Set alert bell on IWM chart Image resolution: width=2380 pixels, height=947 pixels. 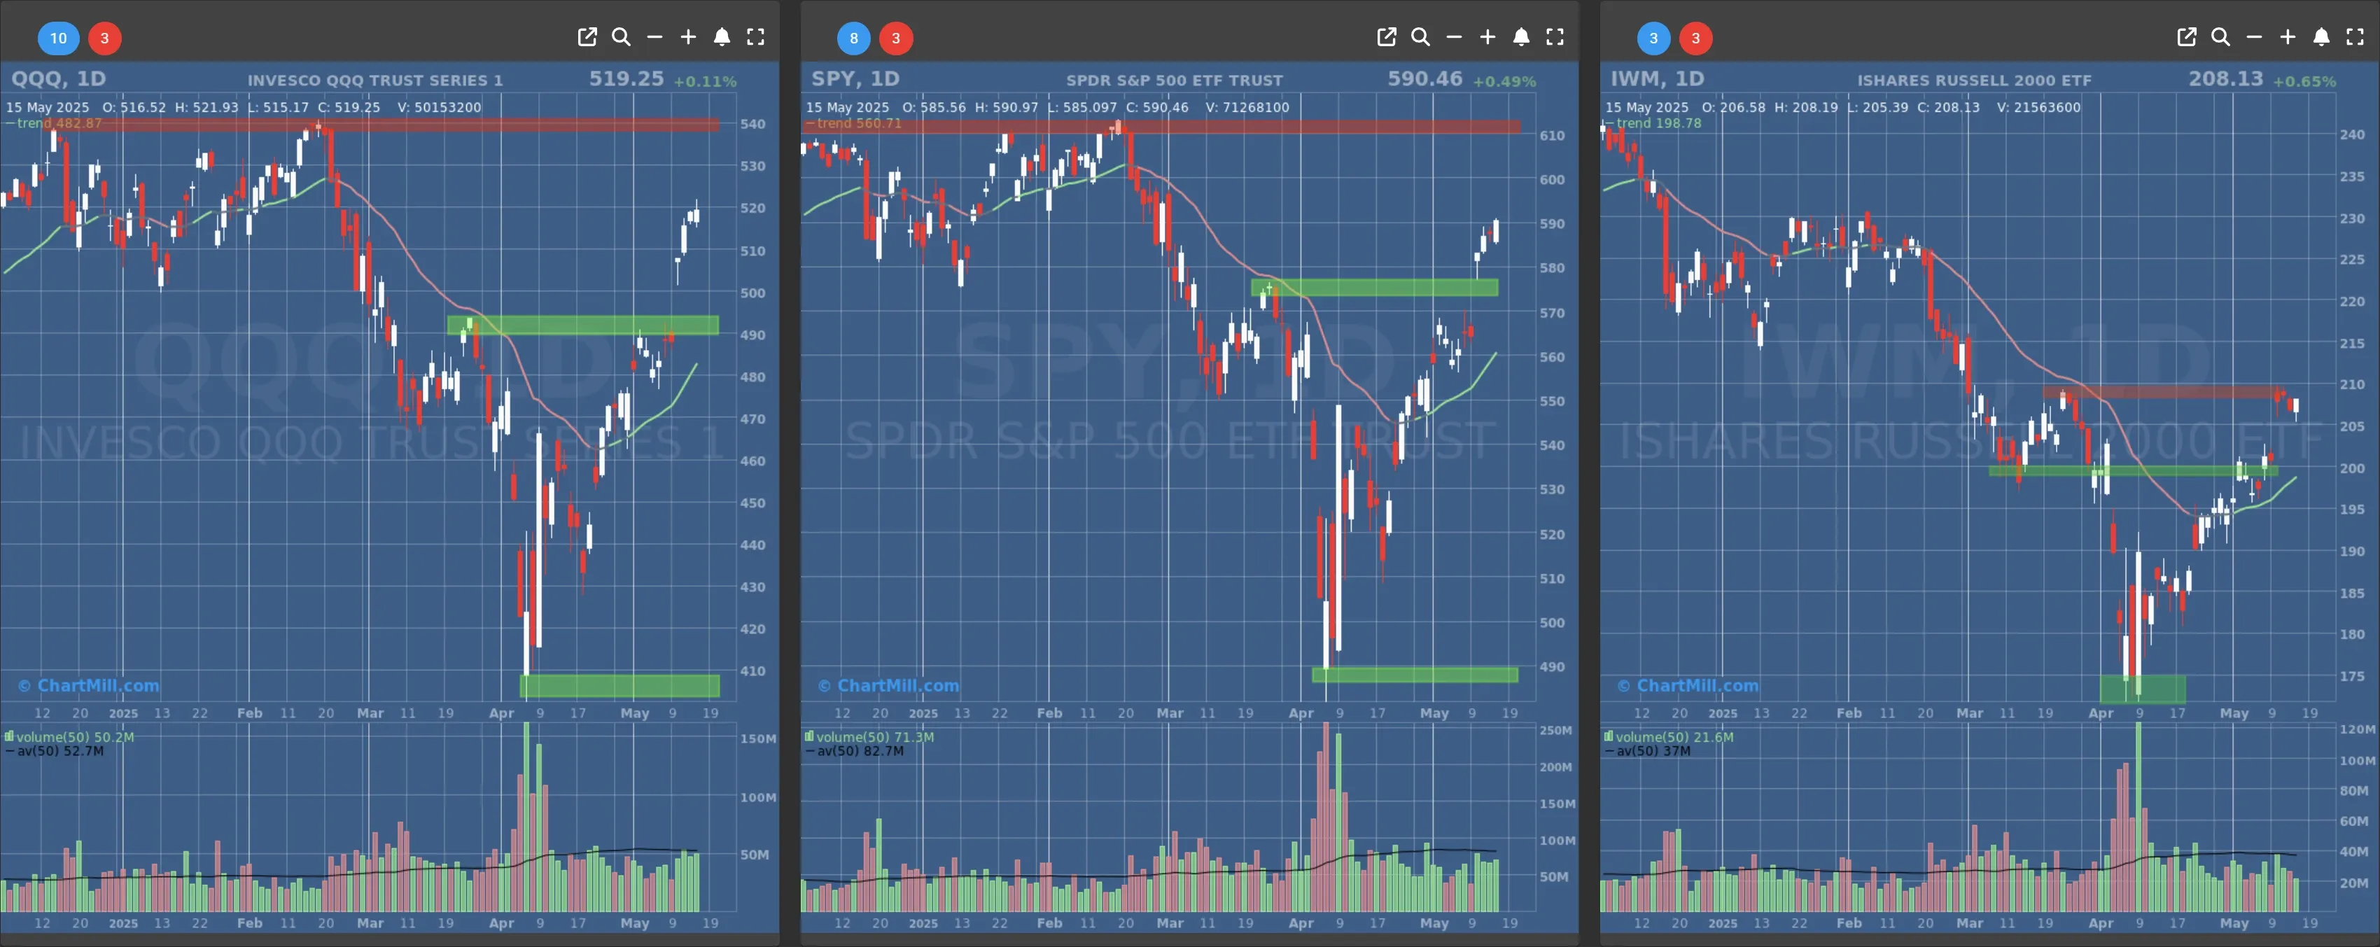[x=2321, y=37]
